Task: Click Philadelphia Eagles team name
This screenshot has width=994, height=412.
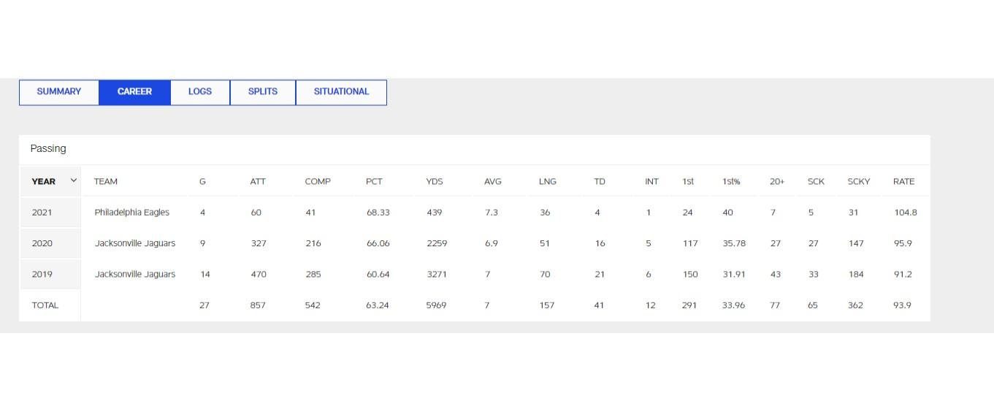Action: click(131, 213)
